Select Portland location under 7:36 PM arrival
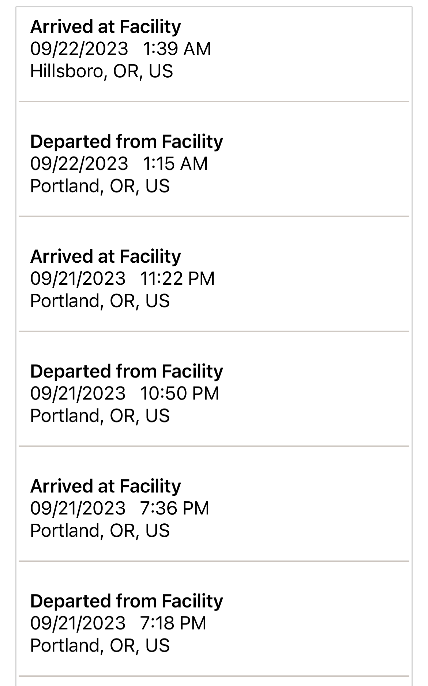 pyautogui.click(x=100, y=530)
